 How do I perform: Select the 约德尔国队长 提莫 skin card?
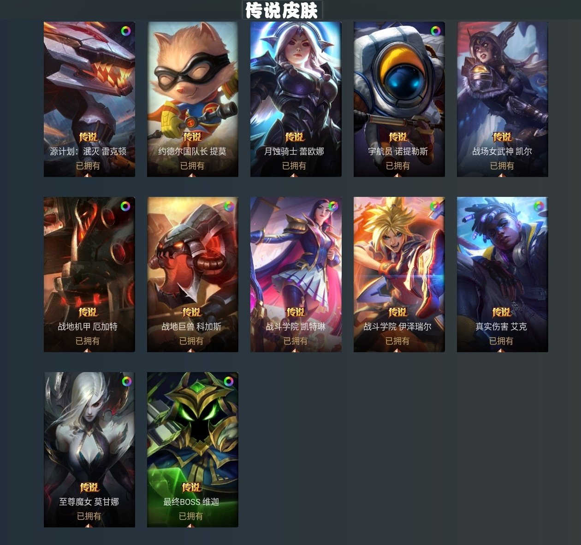193,99
